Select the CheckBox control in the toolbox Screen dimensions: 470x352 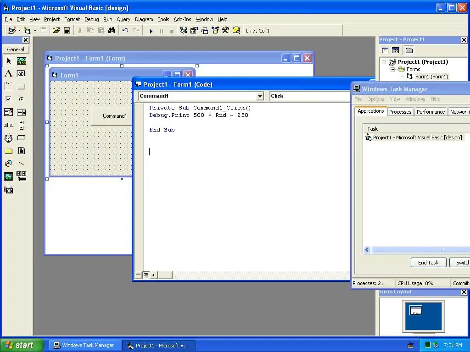point(9,99)
